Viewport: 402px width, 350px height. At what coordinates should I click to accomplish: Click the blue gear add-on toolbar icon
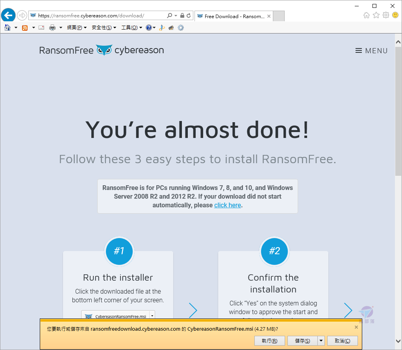[181, 28]
